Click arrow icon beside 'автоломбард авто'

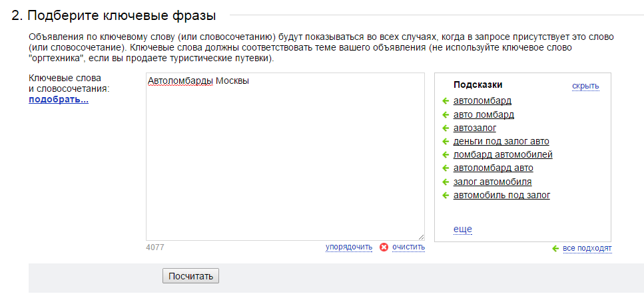click(x=446, y=168)
